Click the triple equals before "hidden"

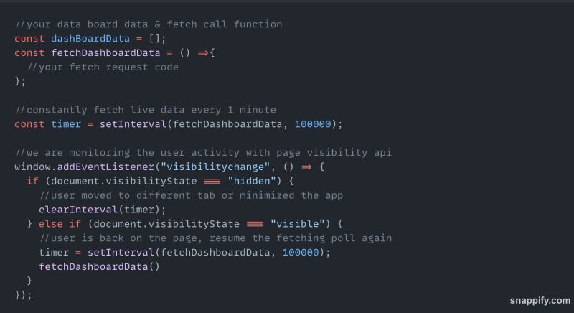pos(212,181)
